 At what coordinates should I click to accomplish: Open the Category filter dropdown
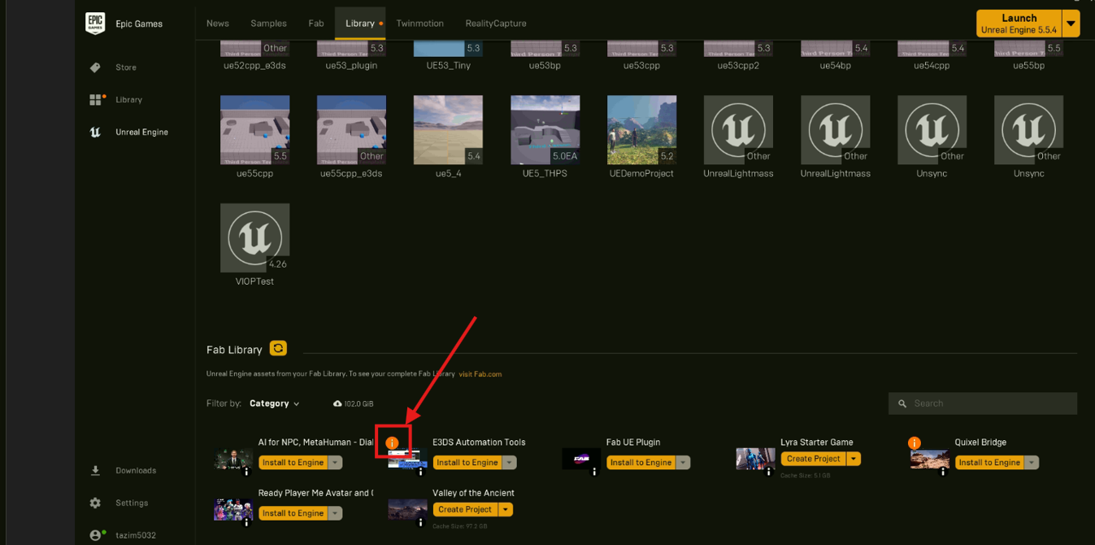point(275,403)
